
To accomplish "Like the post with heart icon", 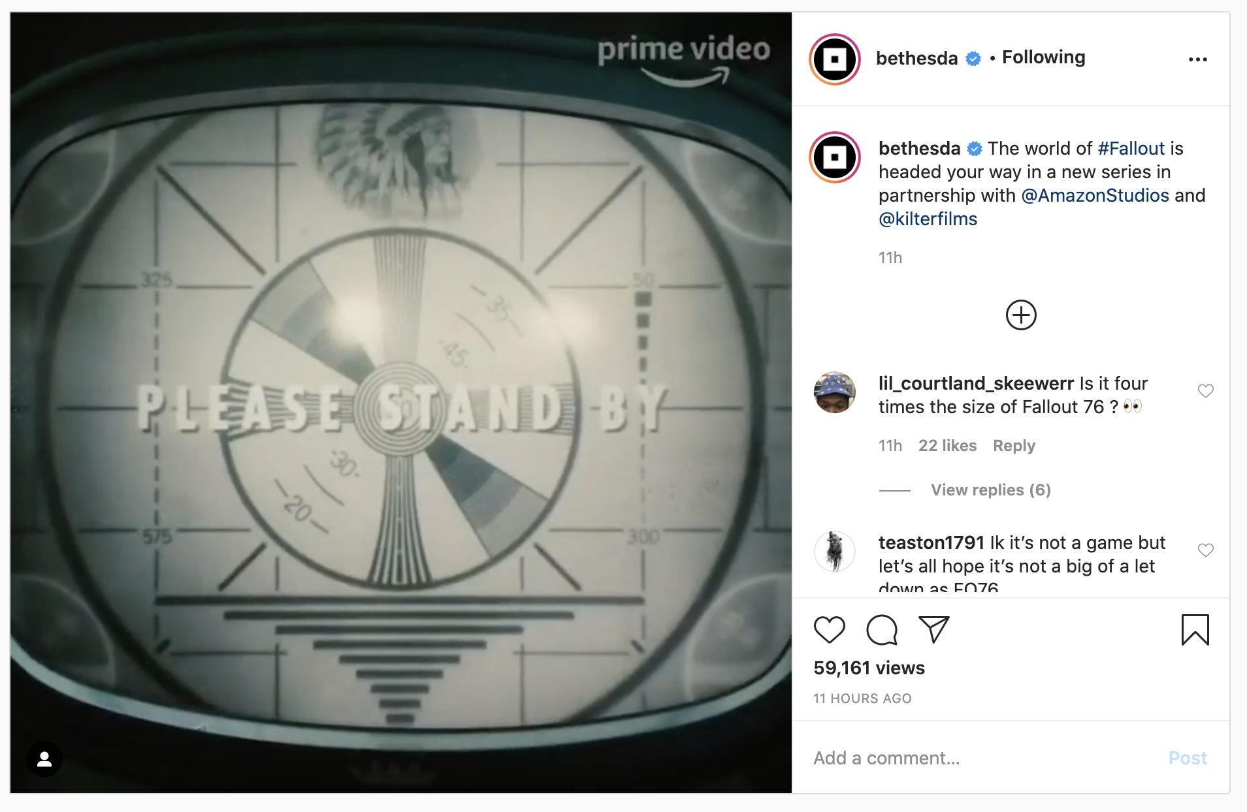I will click(x=830, y=630).
